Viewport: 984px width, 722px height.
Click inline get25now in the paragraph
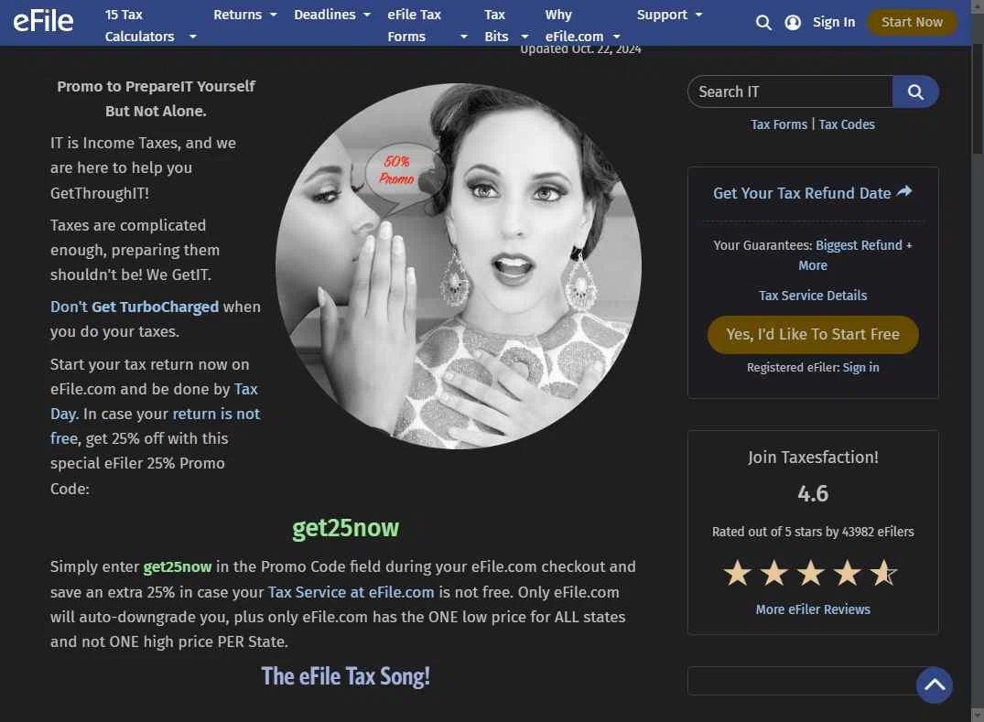(x=177, y=567)
